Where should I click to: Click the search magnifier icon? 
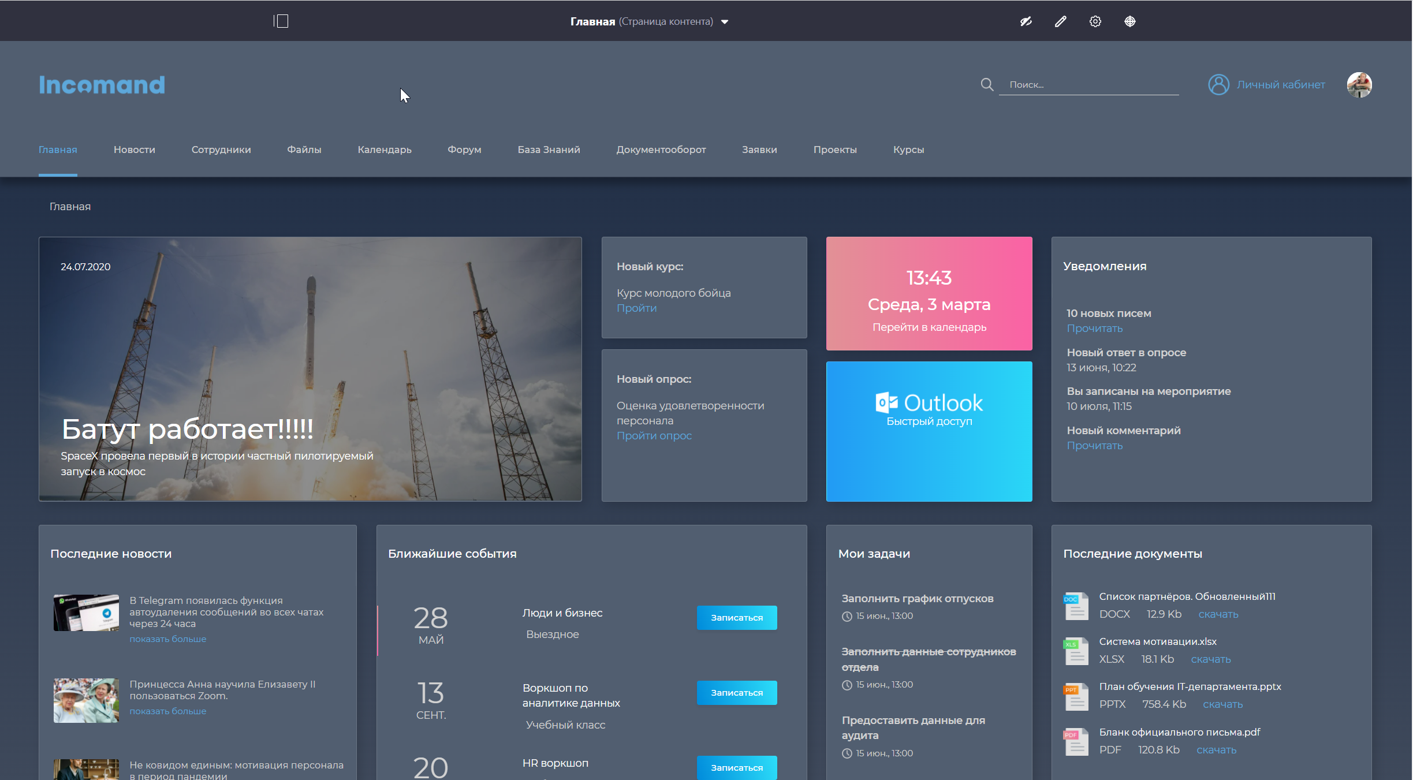point(987,84)
